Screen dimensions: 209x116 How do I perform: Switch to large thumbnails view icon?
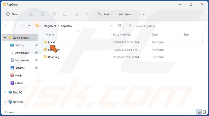click(204, 112)
